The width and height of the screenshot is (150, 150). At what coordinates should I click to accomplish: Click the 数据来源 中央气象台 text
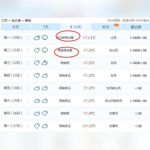(x=136, y=21)
